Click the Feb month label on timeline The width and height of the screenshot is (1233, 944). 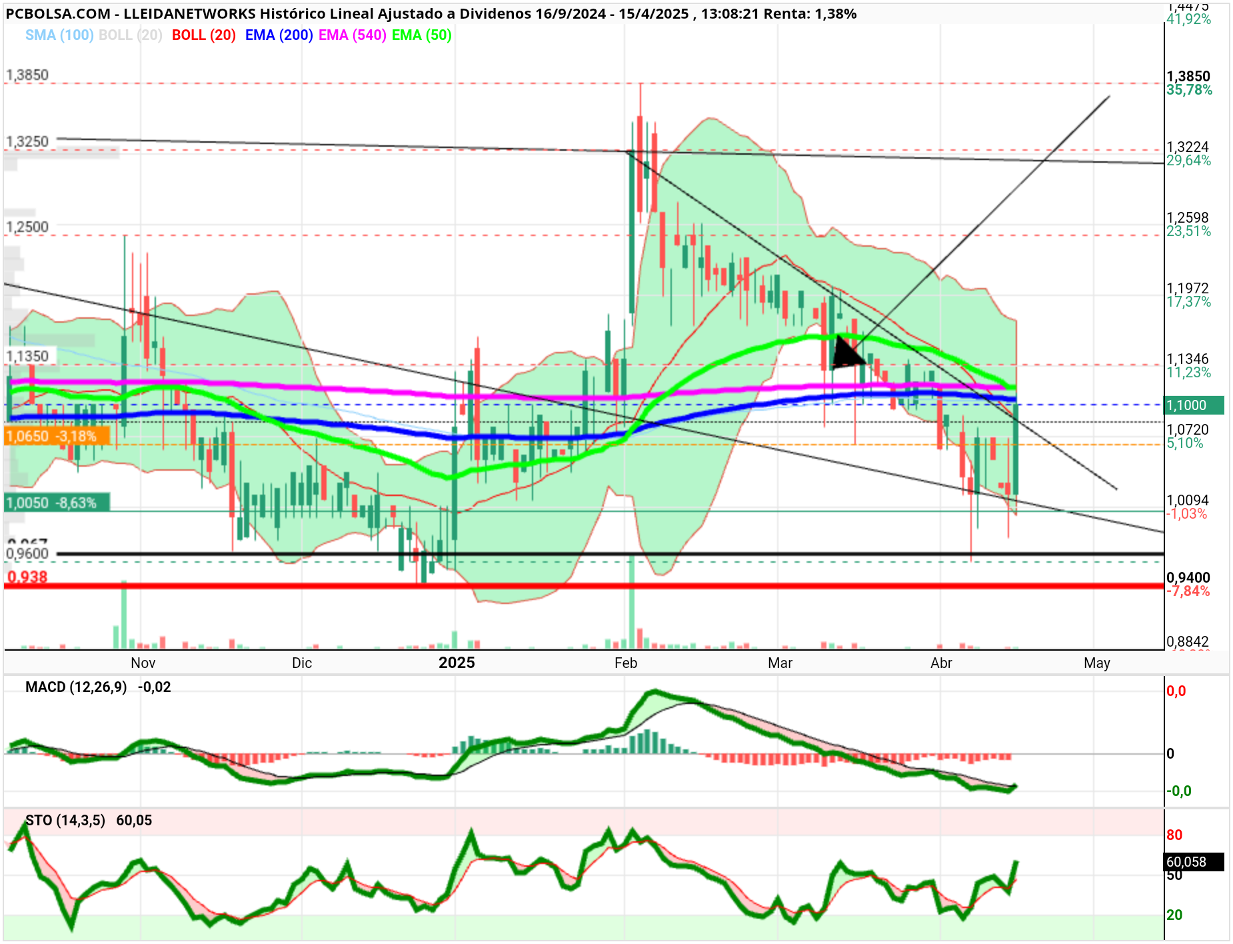point(626,663)
